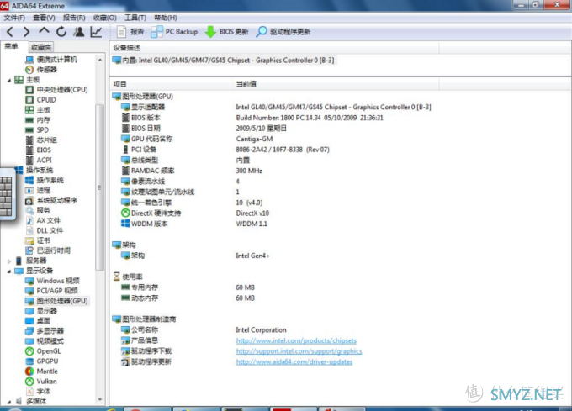This screenshot has height=411, width=572.
Task: Select 视频模式 tree item
Action: pyautogui.click(x=45, y=341)
